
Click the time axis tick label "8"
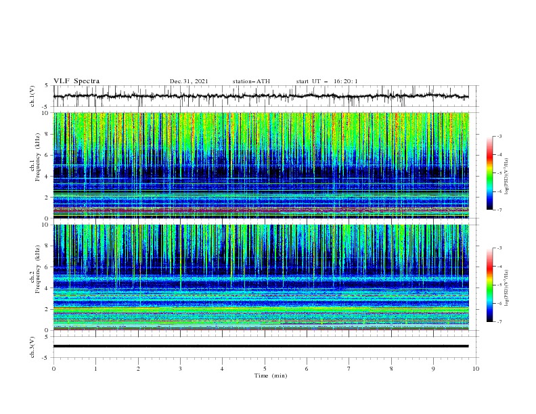coord(391,369)
